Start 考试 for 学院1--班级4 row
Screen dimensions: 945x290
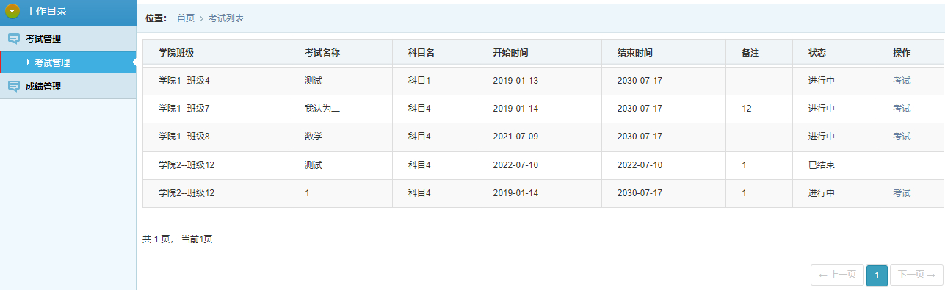pos(902,80)
